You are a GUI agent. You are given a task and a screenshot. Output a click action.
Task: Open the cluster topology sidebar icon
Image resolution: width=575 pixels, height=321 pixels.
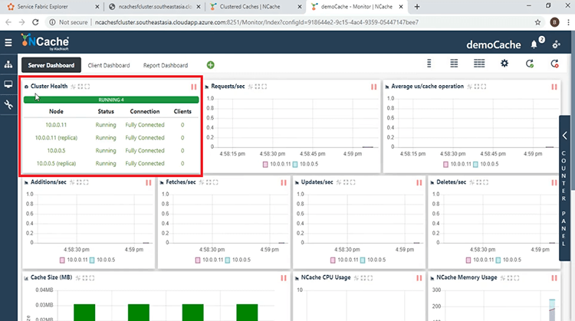[8, 65]
